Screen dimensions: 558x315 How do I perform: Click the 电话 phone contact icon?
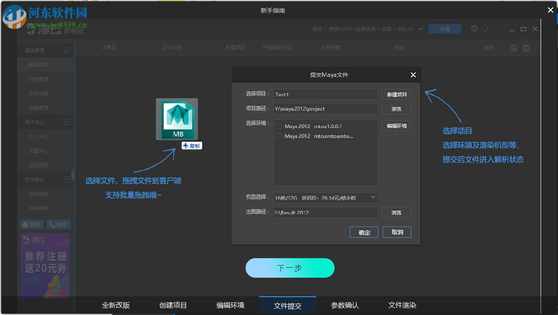tap(59, 224)
